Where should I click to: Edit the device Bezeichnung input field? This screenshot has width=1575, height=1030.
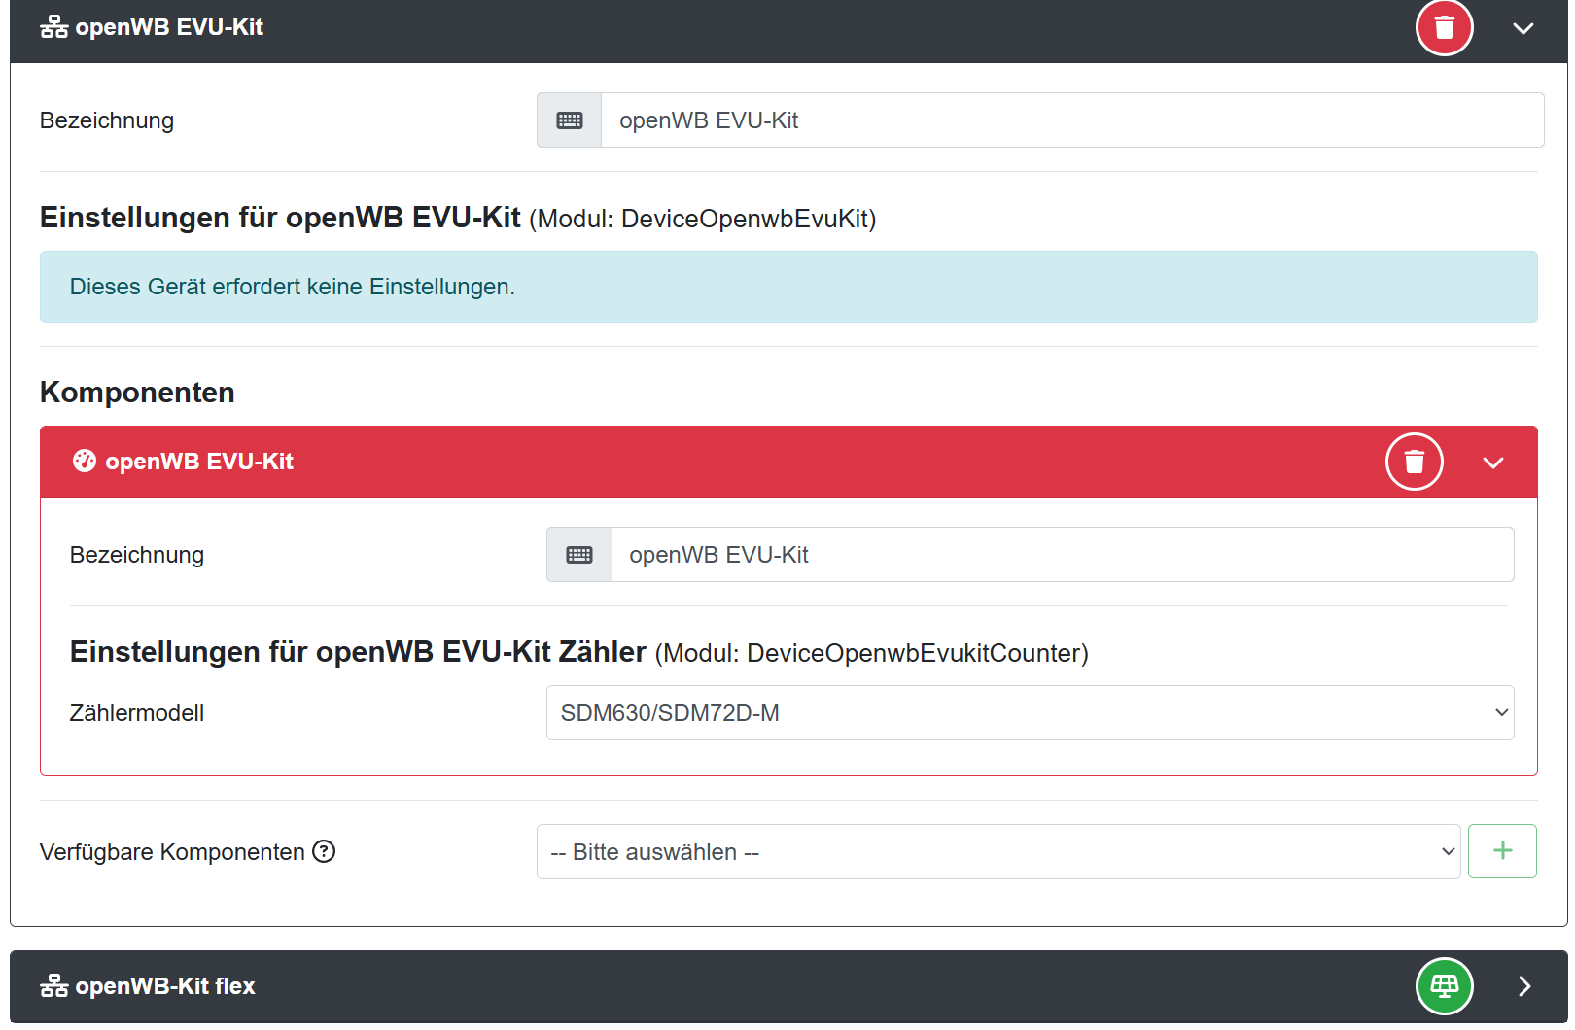[1072, 120]
